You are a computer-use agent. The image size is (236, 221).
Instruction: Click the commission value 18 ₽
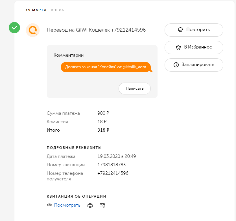point(102,122)
